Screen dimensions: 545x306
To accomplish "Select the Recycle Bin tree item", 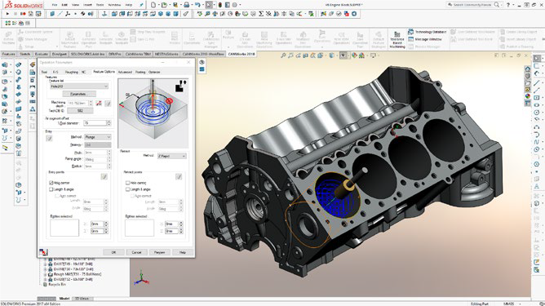I will (x=58, y=285).
